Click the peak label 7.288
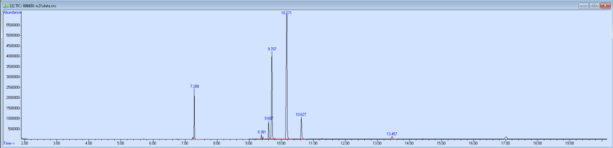The image size is (613, 148). click(194, 87)
